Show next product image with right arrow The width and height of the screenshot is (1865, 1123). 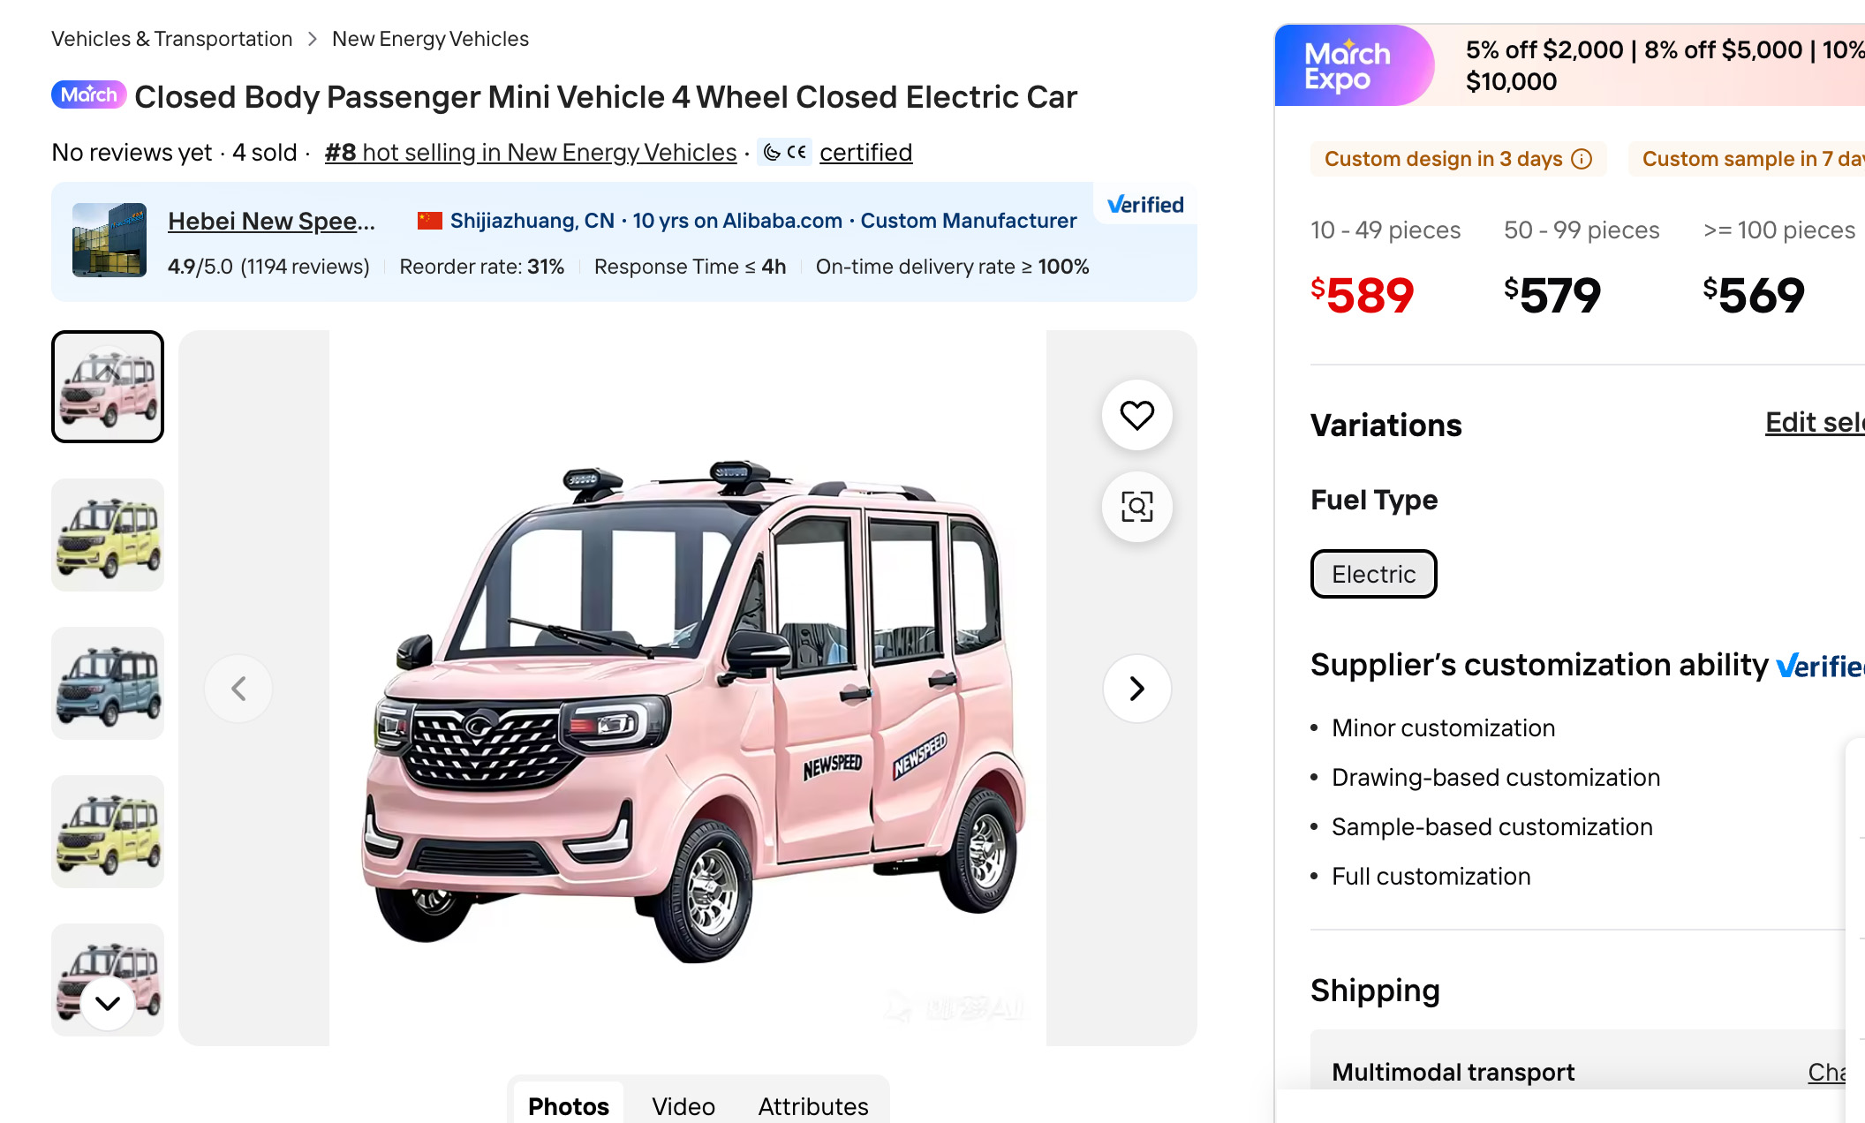coord(1136,689)
